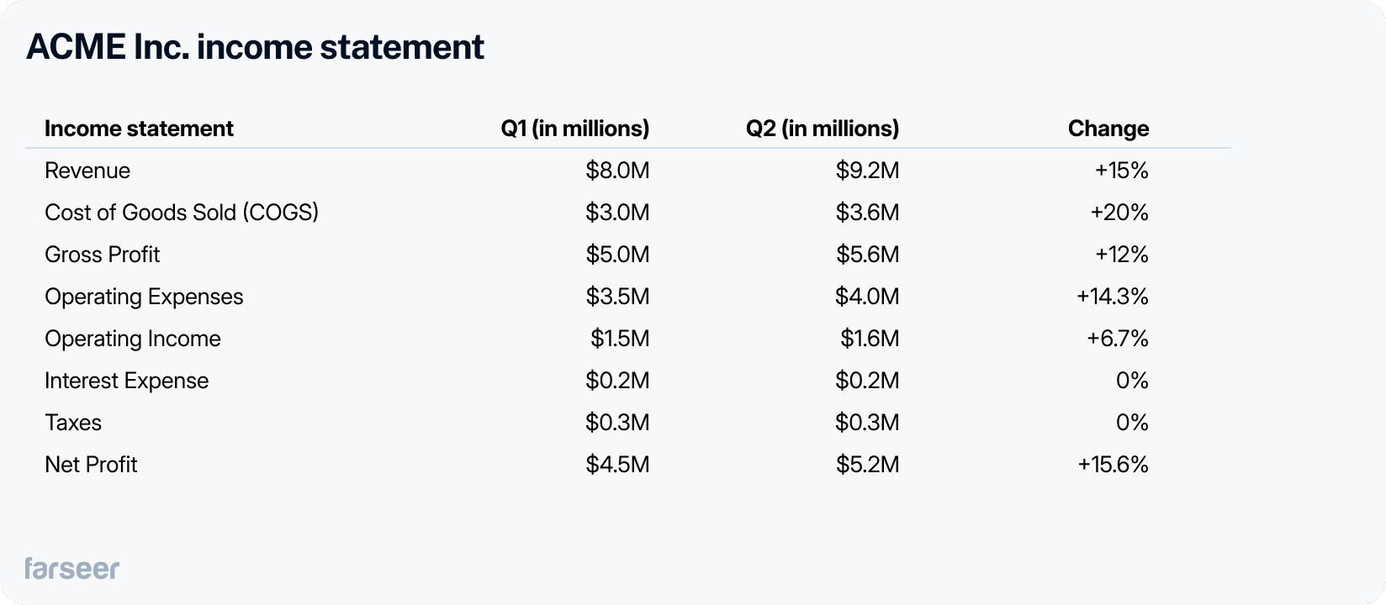This screenshot has width=1386, height=605.
Task: Click the Revenue row label
Action: tap(87, 171)
